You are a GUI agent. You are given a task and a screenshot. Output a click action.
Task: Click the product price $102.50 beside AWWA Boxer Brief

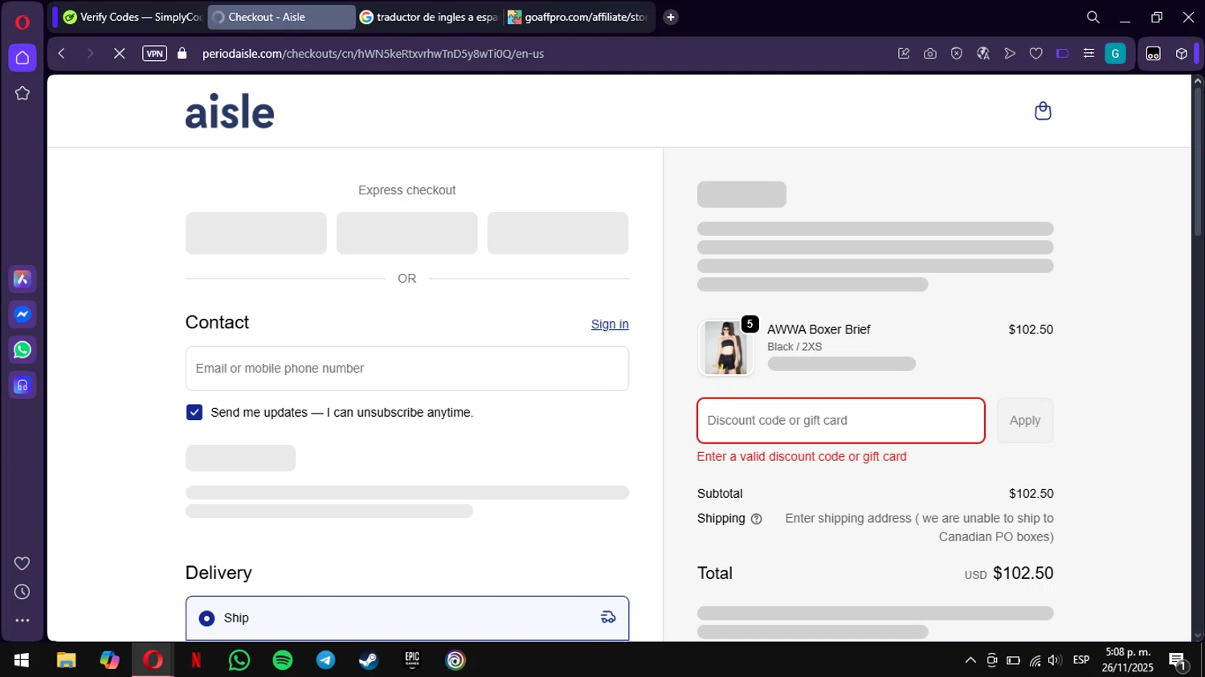pyautogui.click(x=1031, y=330)
